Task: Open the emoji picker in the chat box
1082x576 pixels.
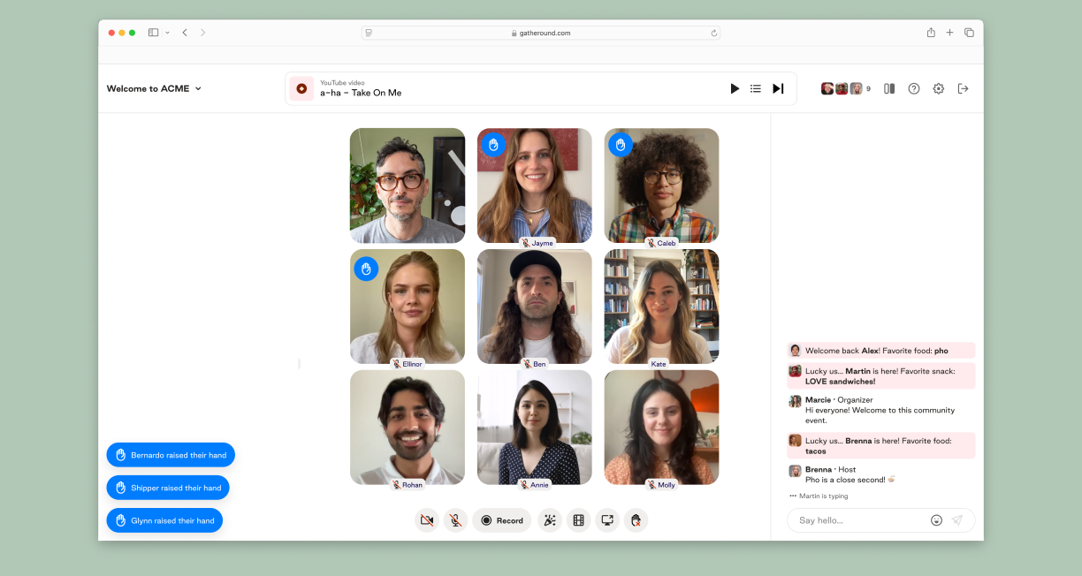Action: click(x=936, y=520)
